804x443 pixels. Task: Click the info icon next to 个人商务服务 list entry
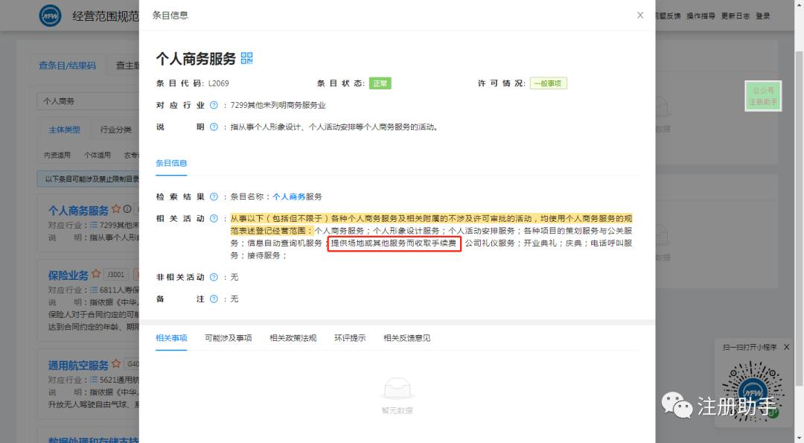(127, 209)
